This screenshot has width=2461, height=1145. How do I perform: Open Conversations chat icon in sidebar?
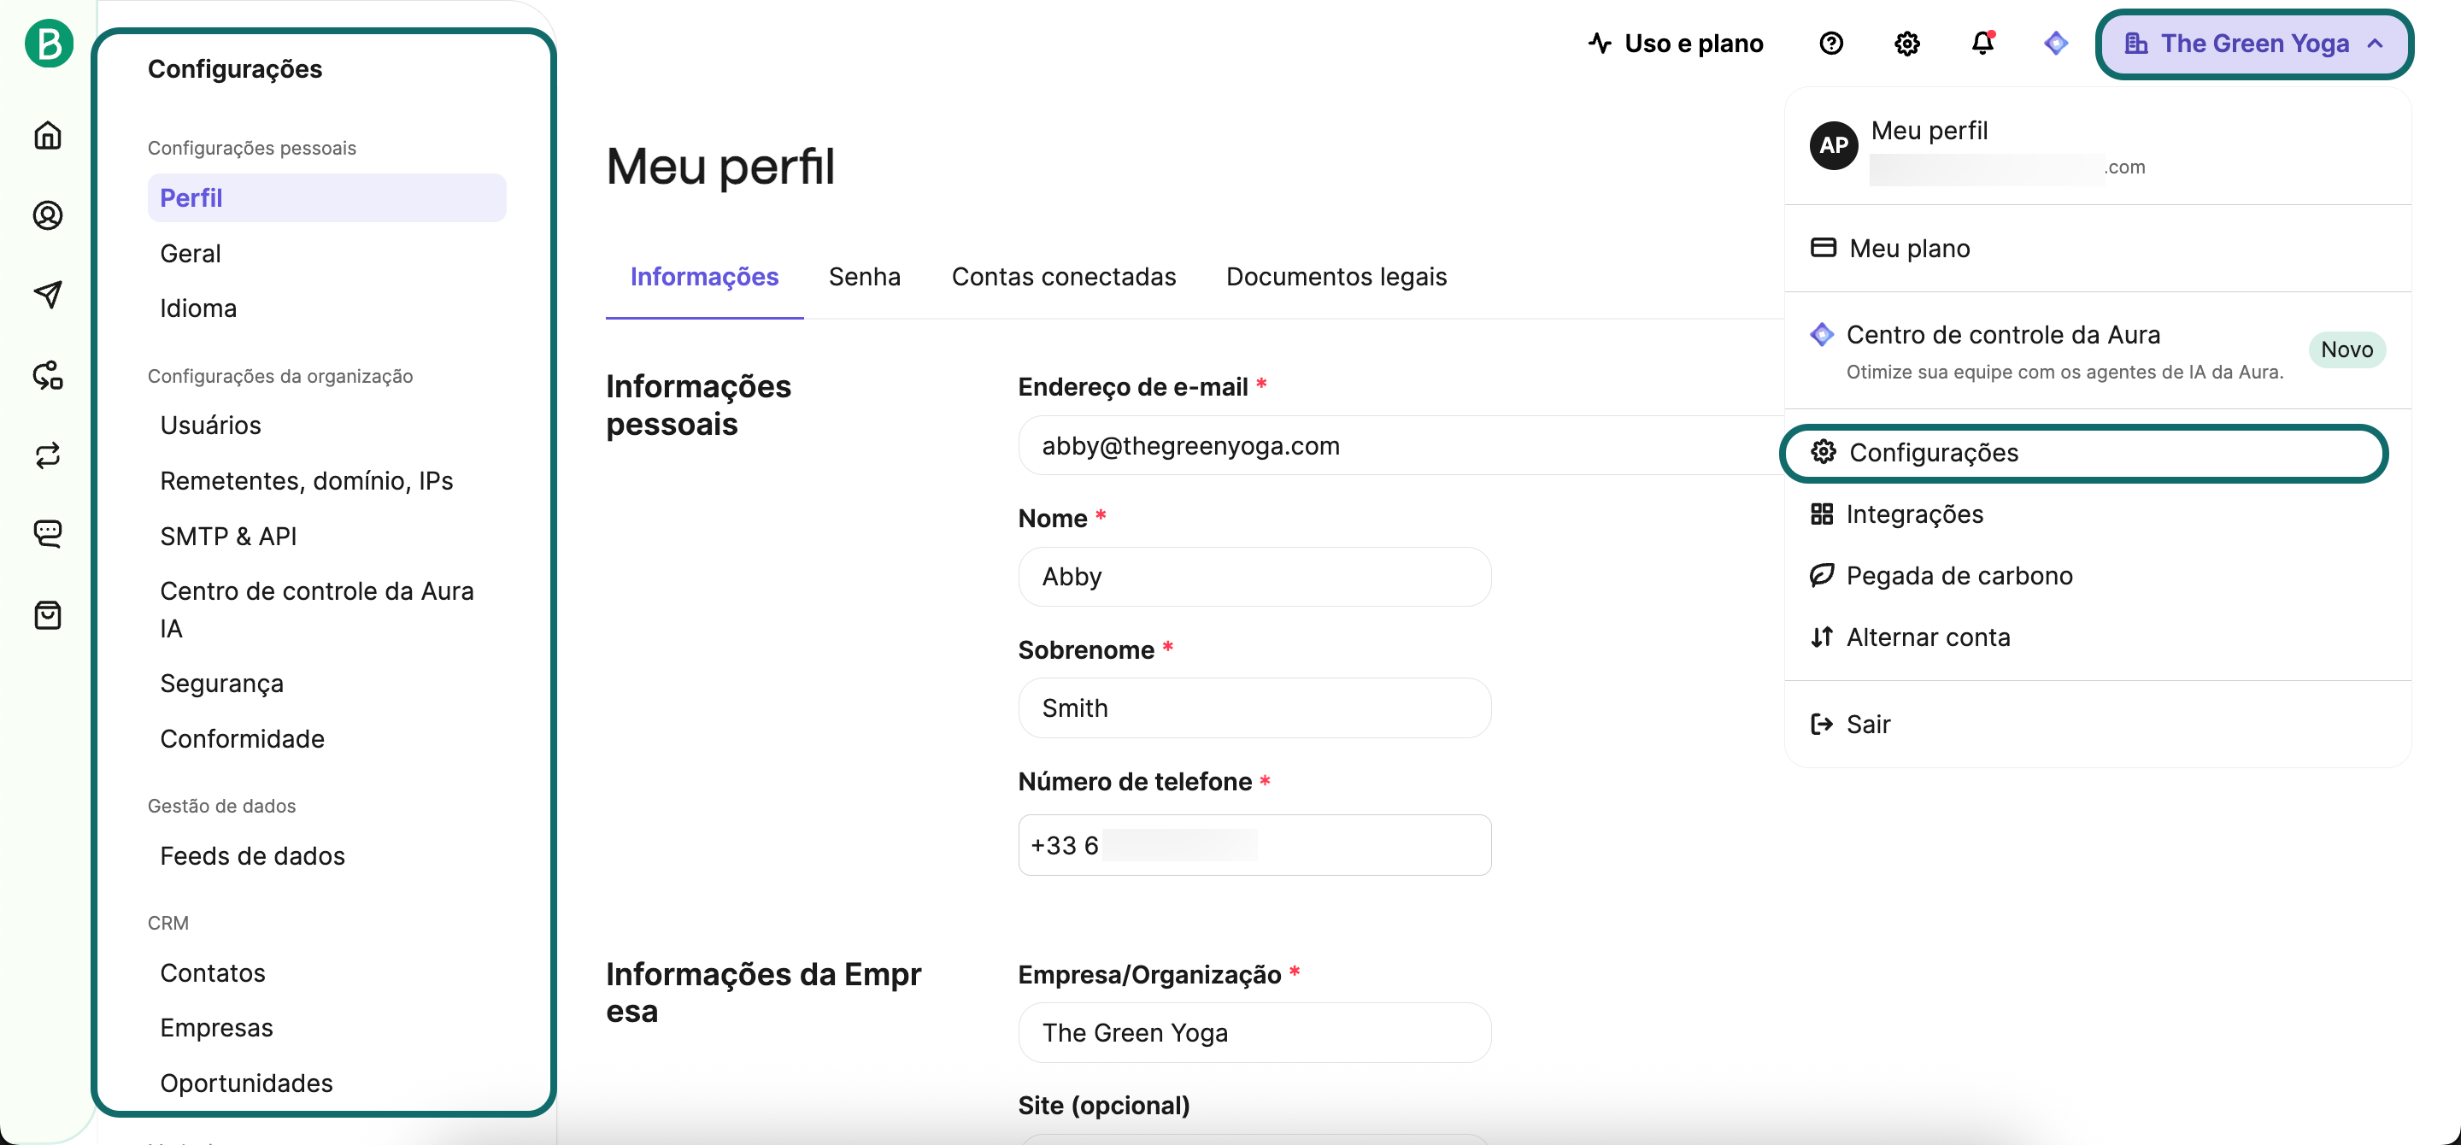point(48,533)
